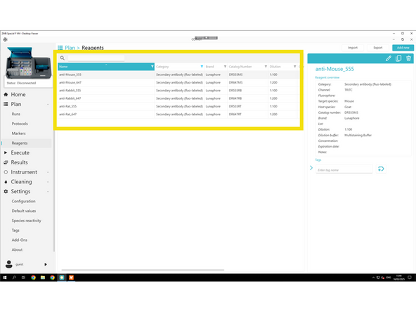The image size is (416, 312).
Task: Open the Name column filter
Action: point(152,67)
